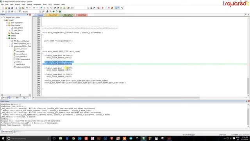Open Manage Run-Time Environment green diamond
Screen dimensions: 250x141
54,11
